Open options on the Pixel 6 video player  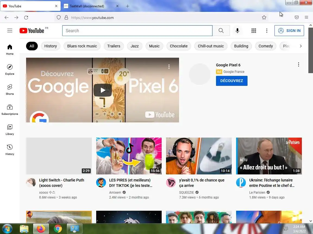(x=169, y=67)
